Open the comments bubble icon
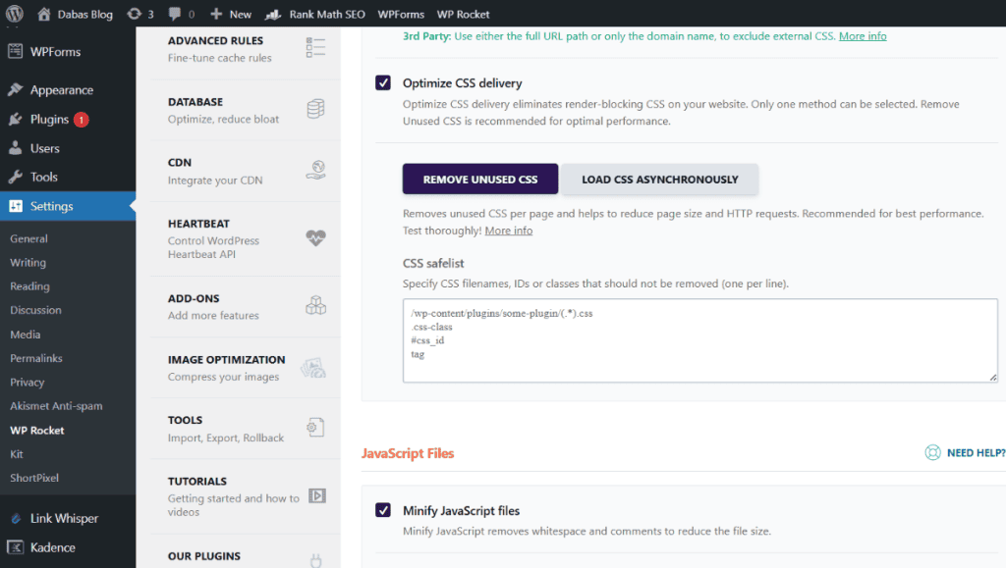This screenshot has height=568, width=1006. [175, 14]
